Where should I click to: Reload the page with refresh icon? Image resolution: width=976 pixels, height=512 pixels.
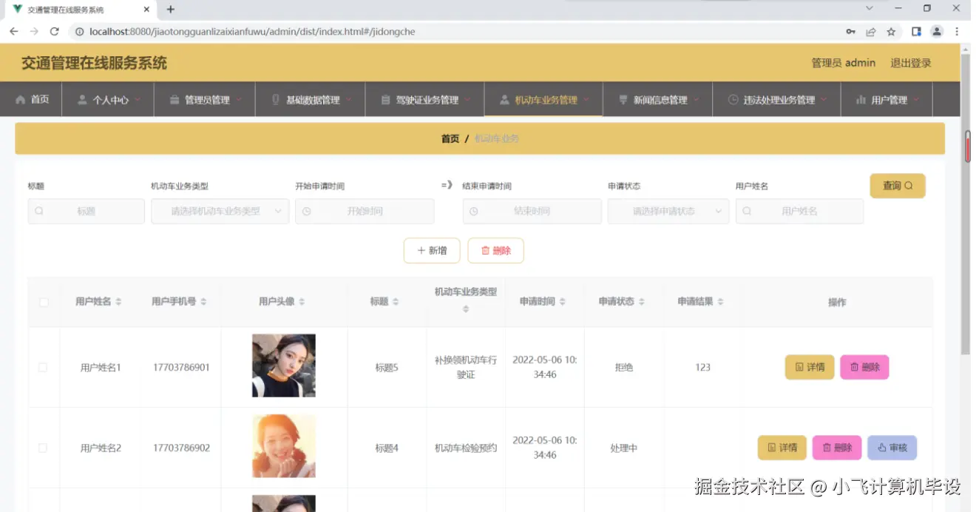[x=54, y=32]
